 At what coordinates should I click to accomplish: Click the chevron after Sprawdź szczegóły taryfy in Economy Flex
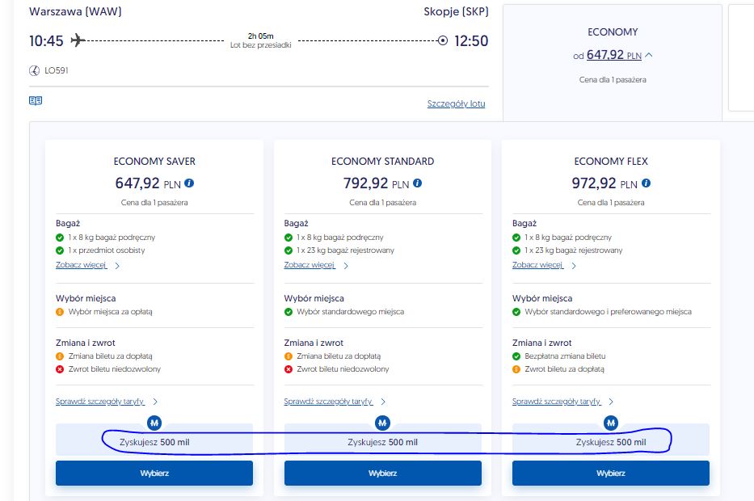tap(611, 402)
